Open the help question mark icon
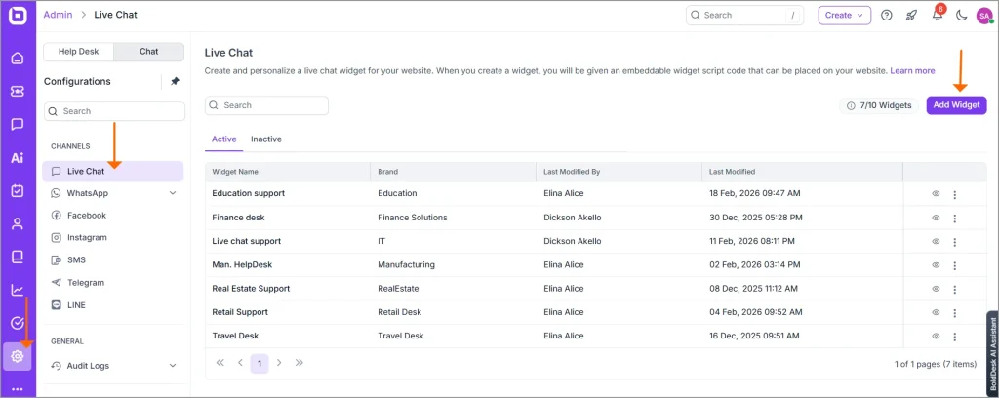This screenshot has width=999, height=398. 886,16
